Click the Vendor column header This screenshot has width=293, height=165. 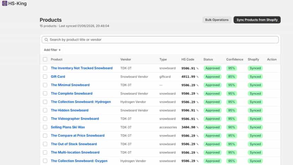[126, 59]
